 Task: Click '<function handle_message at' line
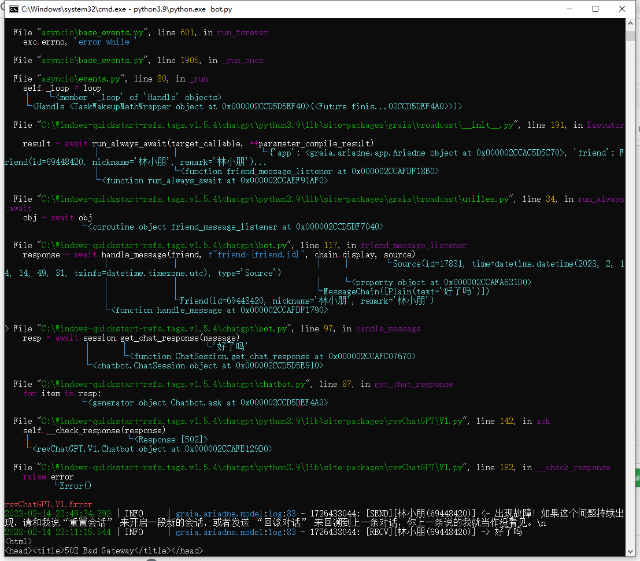point(219,311)
